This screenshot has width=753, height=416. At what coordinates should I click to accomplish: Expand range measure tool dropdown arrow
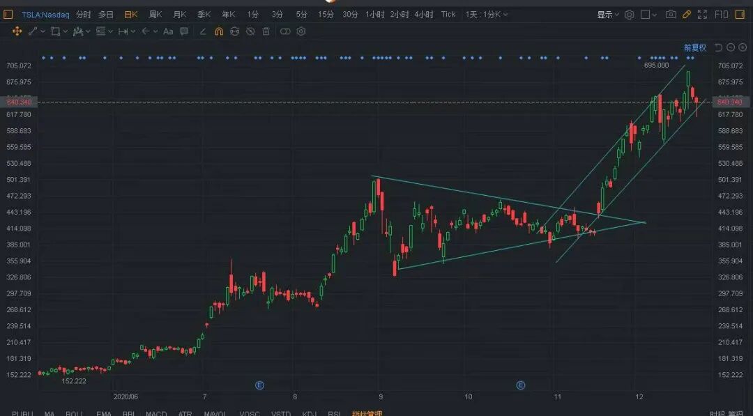click(x=133, y=31)
